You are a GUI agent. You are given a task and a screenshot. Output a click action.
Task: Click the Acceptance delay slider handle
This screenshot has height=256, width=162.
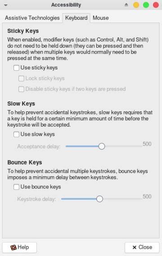tap(102, 146)
